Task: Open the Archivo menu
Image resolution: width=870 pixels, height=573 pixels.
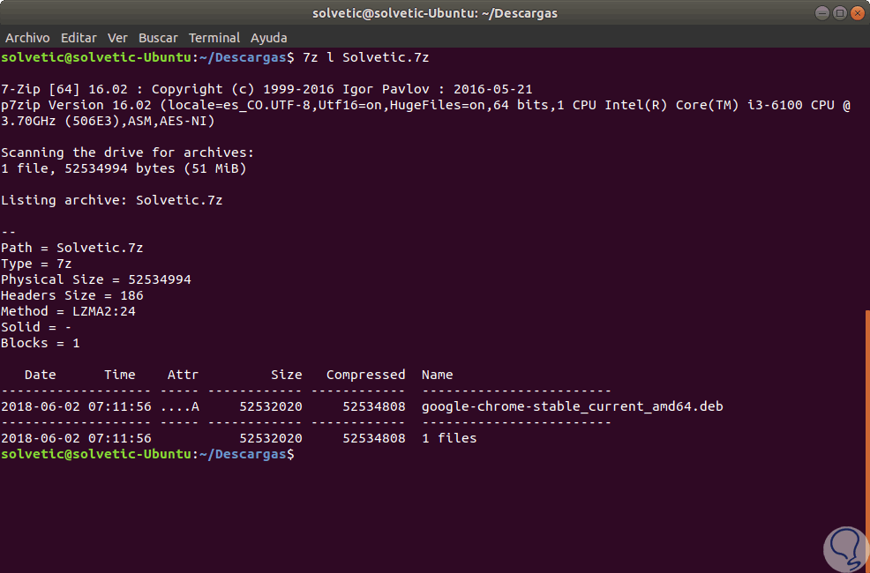Action: click(x=27, y=38)
